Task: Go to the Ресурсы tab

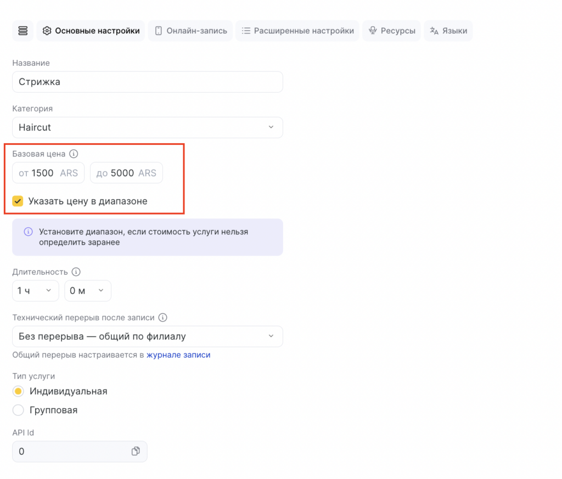Action: [x=392, y=31]
